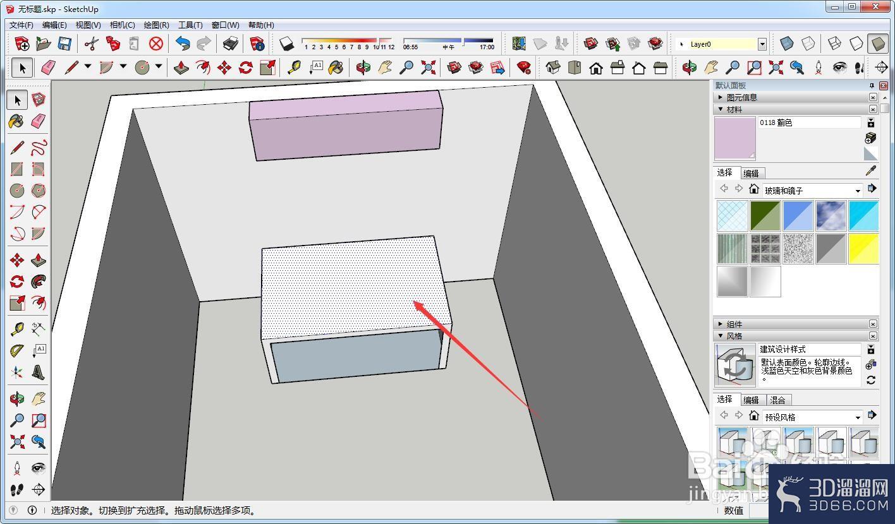Open the Glass and Mirrors material library dropdown
The width and height of the screenshot is (895, 524).
click(858, 191)
